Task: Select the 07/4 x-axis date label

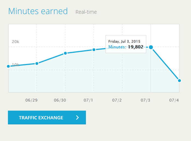Action: (174, 100)
